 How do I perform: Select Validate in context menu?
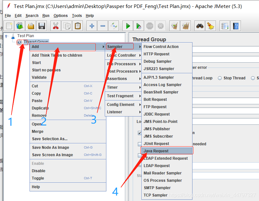pyautogui.click(x=67, y=77)
